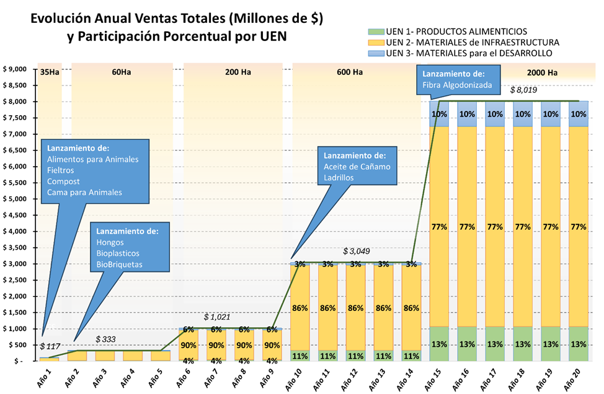This screenshot has height=394, width=604.
Task: Click the blue UEN 3 legend swatch
Action: click(x=376, y=53)
